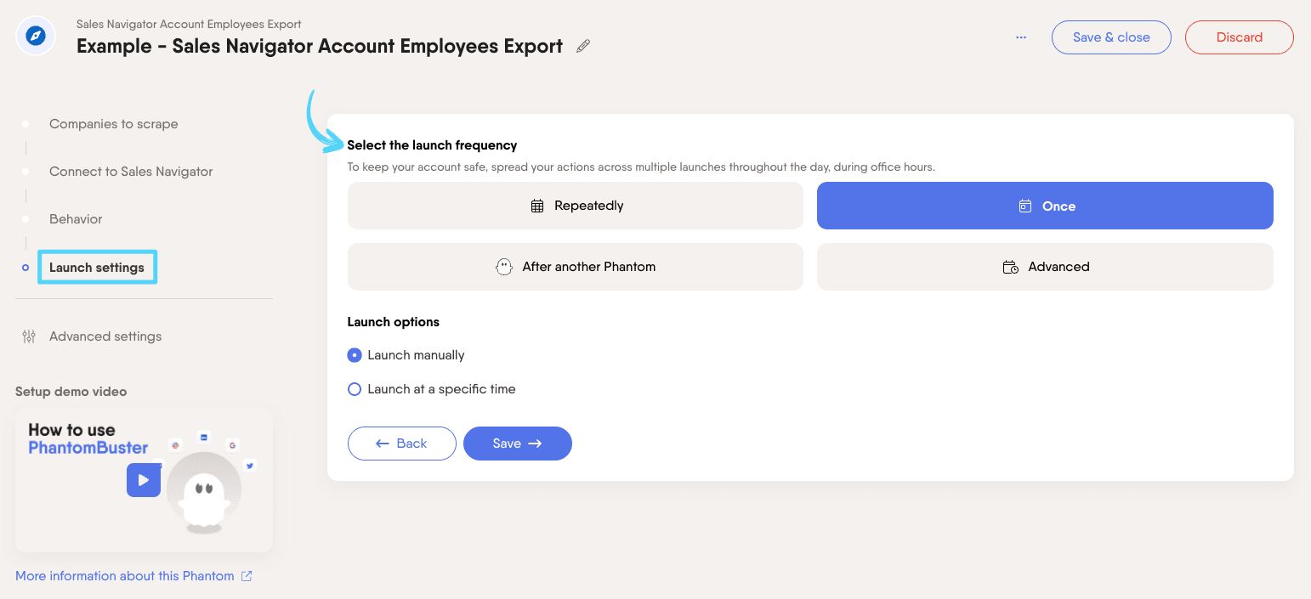
Task: Save the launch settings
Action: pos(518,444)
